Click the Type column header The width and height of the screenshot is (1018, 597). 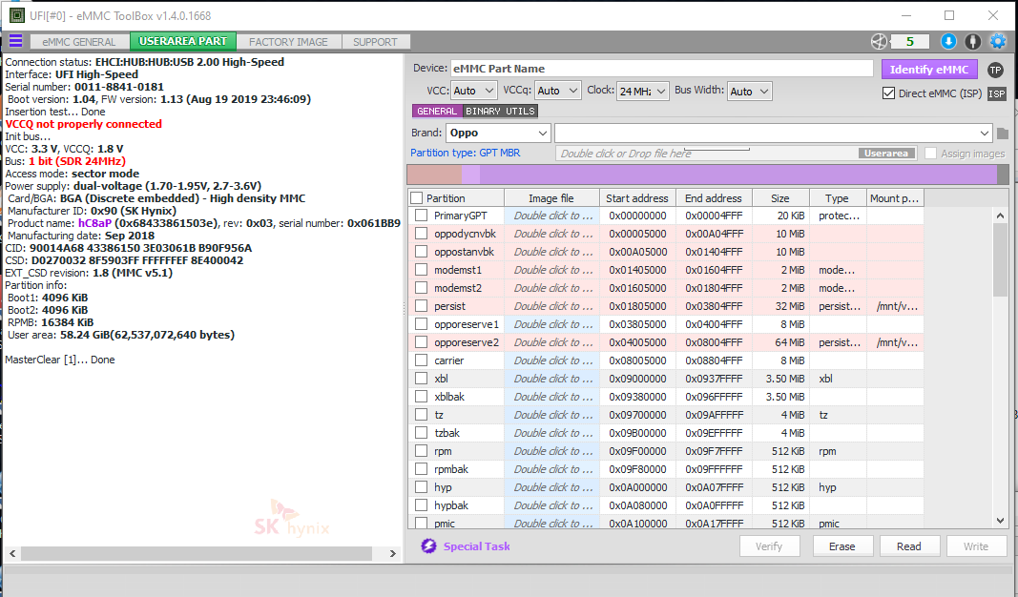point(837,198)
